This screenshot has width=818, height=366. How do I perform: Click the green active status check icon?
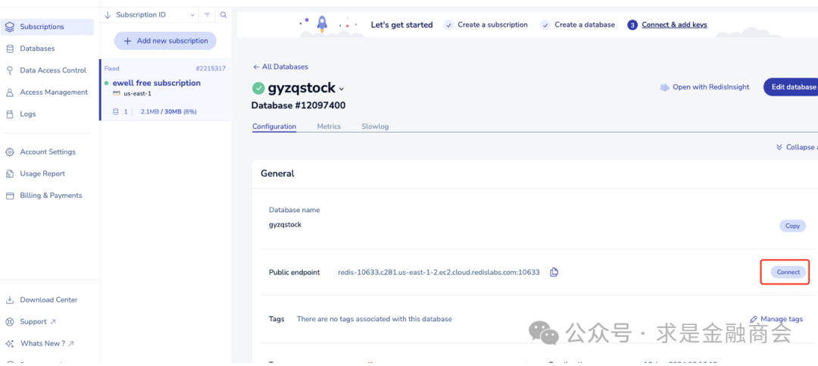[258, 88]
